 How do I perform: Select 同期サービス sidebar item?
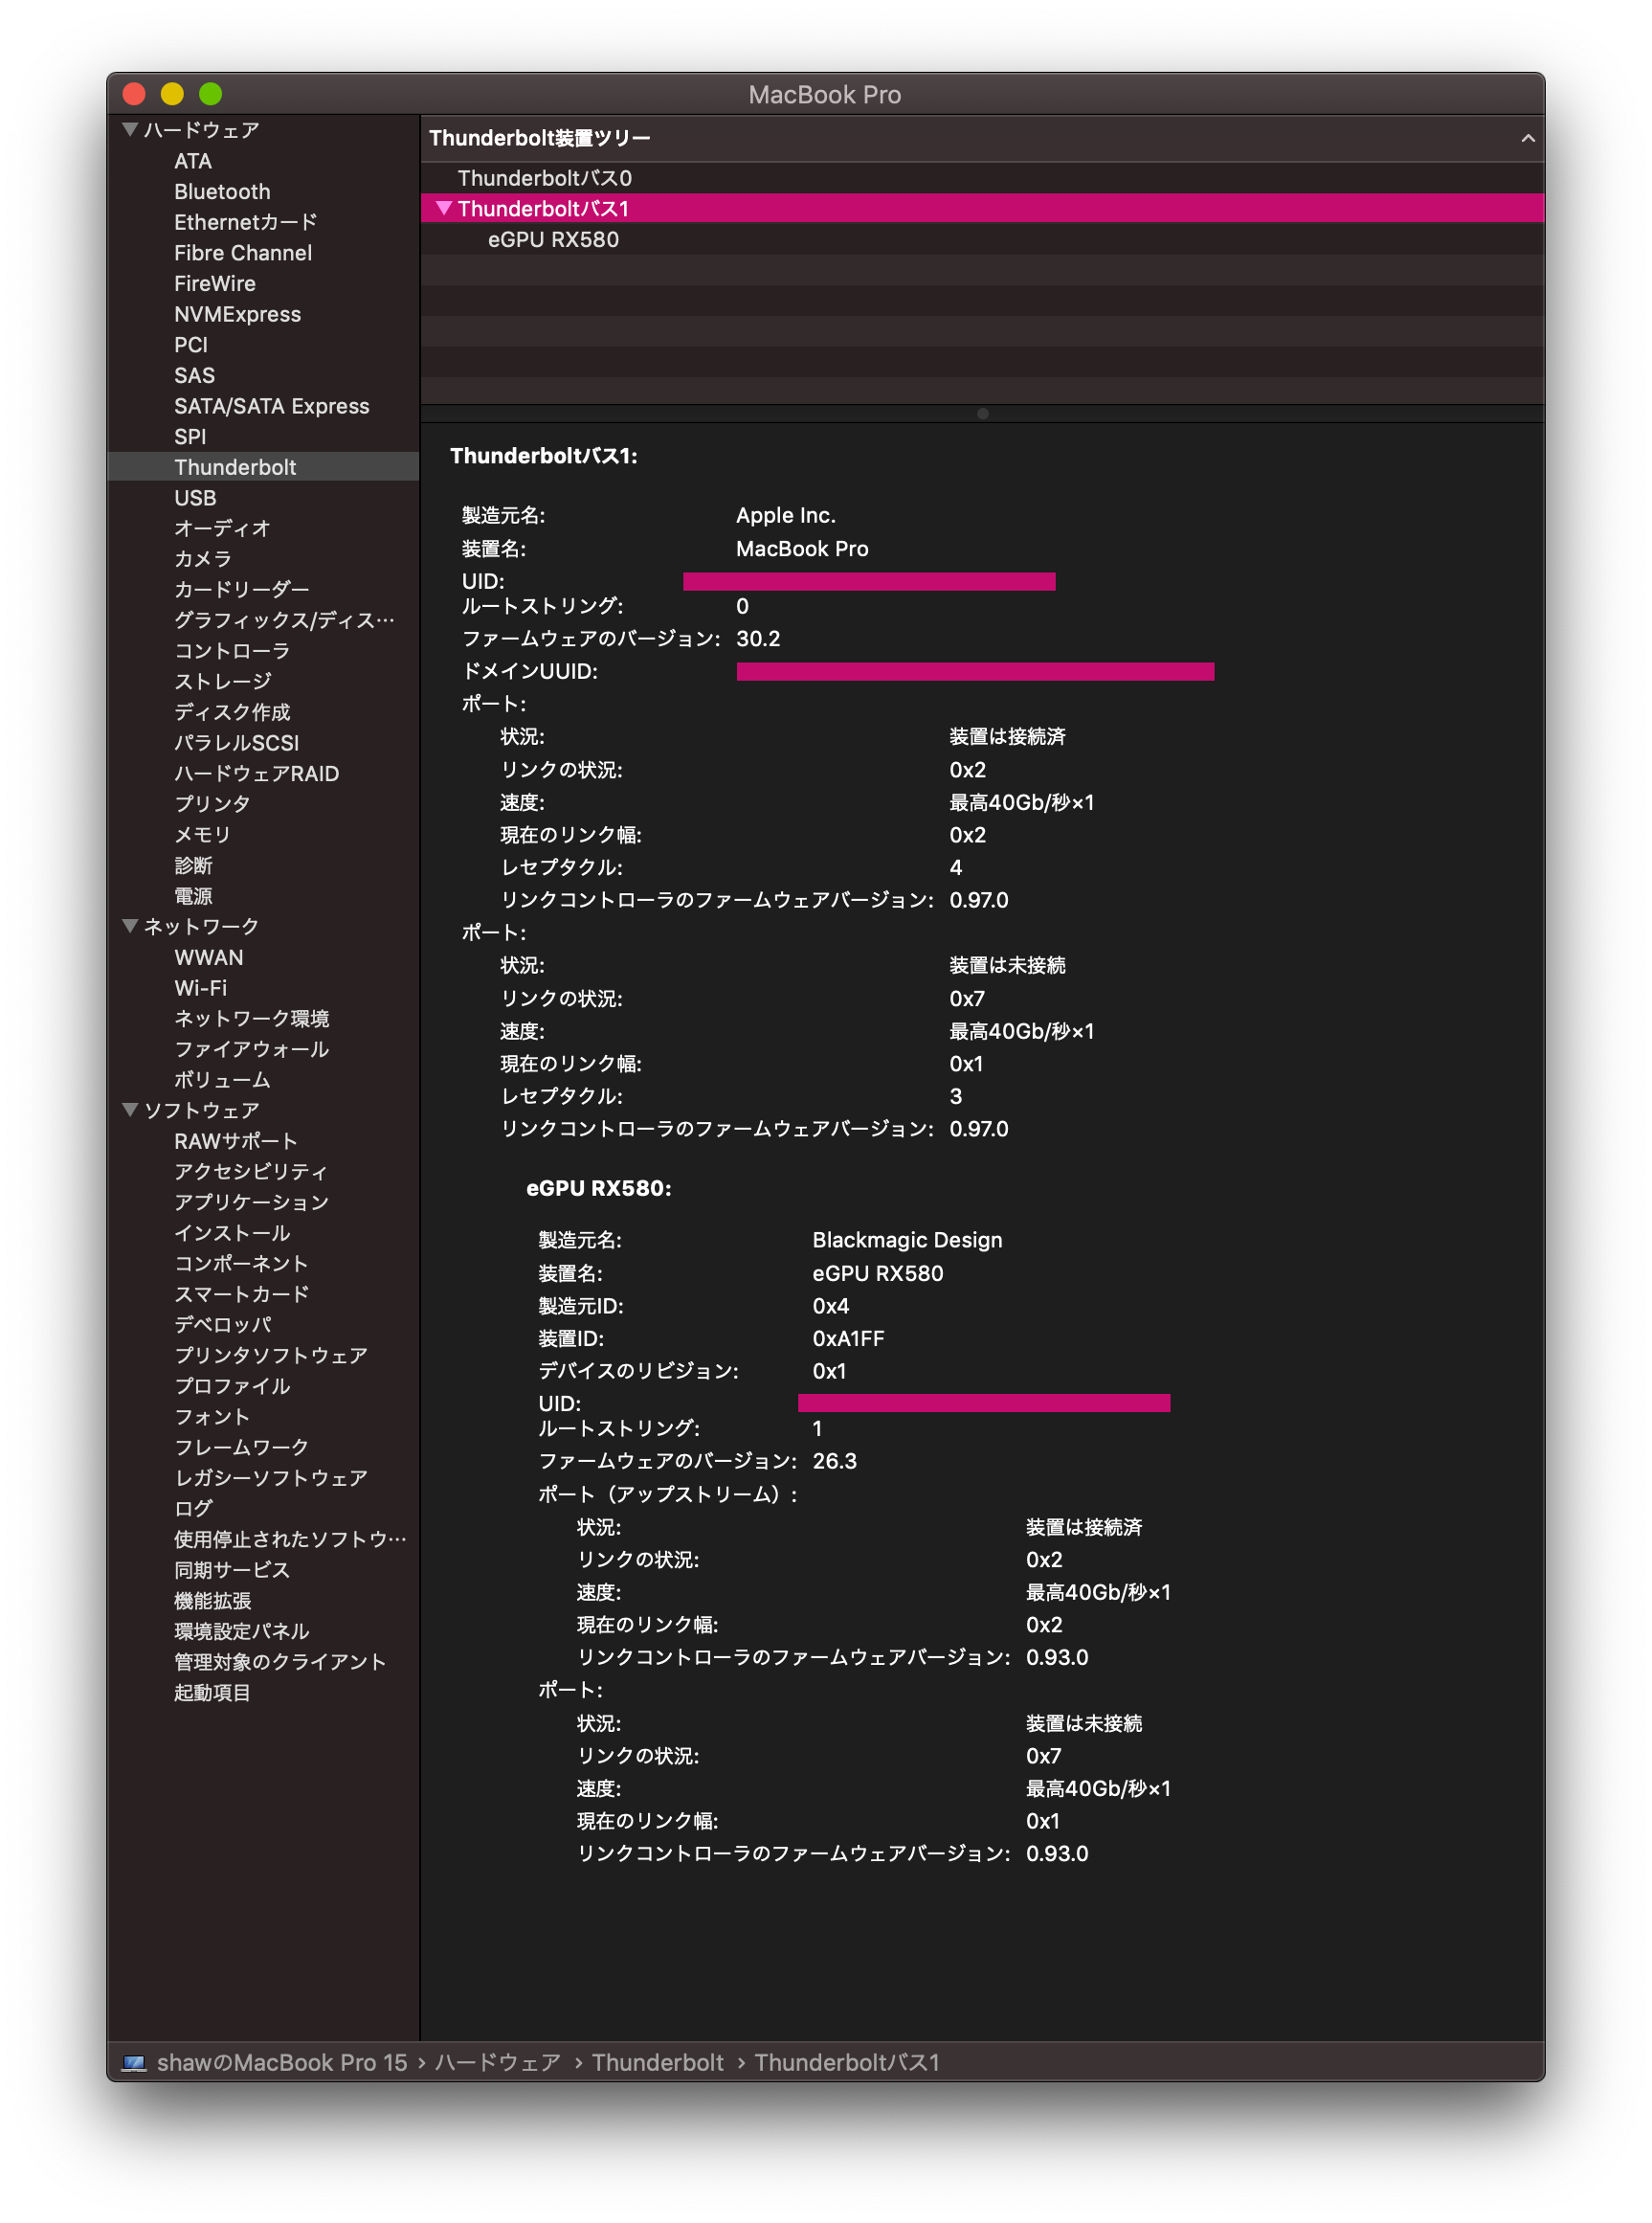(232, 1570)
